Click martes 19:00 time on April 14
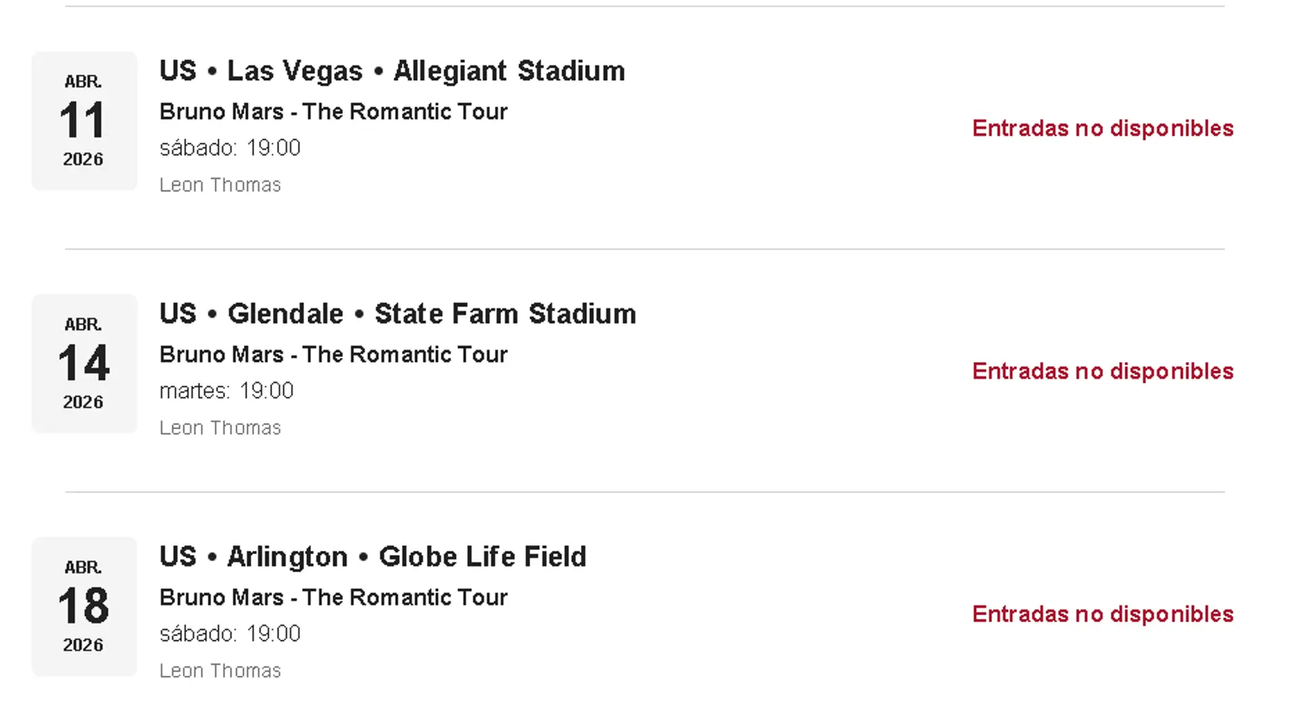The width and height of the screenshot is (1290, 726). click(226, 391)
